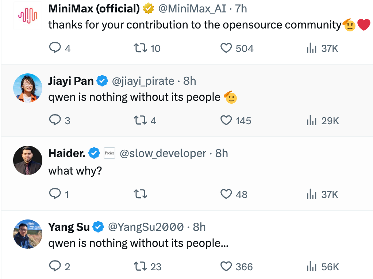Like Yang Su's tweet with 366 likes
373x279 pixels.
click(226, 267)
